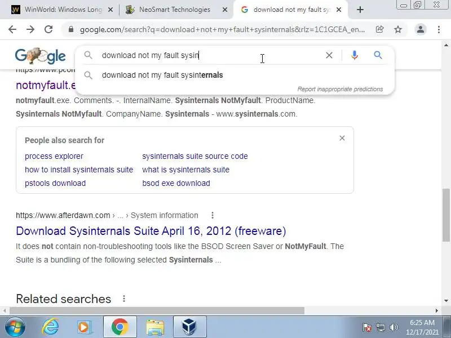Switch to the NeoSmart Technologies tab

[x=175, y=10]
